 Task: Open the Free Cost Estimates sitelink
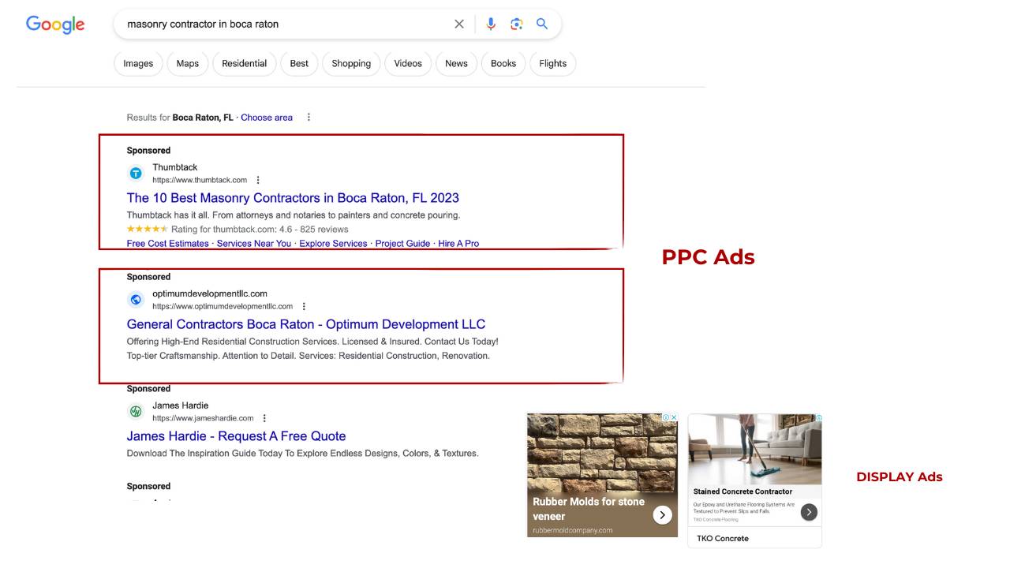(x=168, y=244)
